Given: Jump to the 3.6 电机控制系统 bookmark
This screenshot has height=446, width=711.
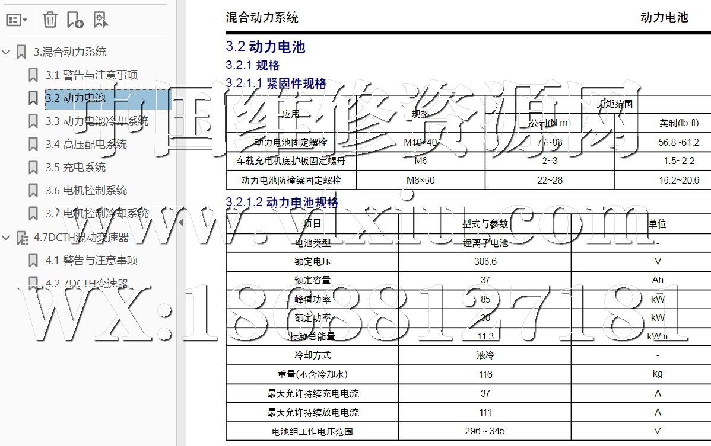Looking at the screenshot, I should point(86,191).
